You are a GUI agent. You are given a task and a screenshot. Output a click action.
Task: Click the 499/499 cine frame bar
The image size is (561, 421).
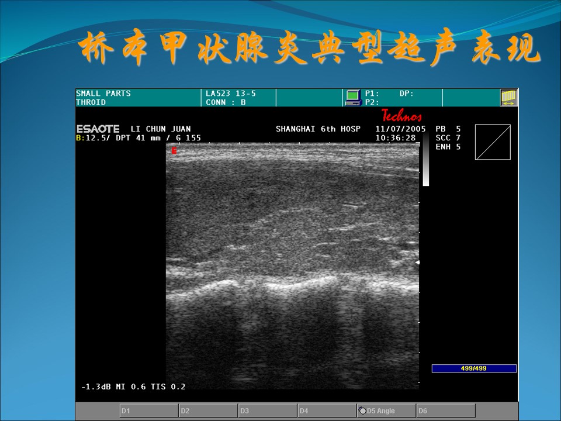point(474,368)
